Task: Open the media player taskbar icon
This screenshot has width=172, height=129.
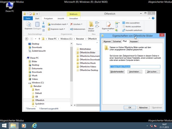Action: pos(24,126)
